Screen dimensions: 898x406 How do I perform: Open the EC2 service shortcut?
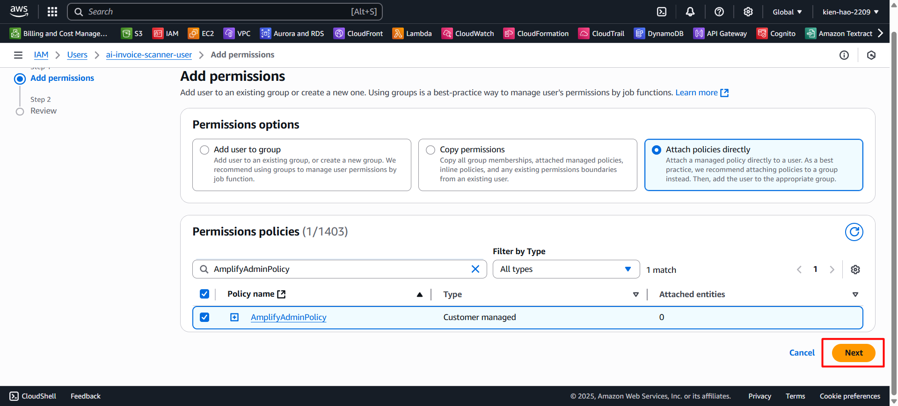coord(201,33)
